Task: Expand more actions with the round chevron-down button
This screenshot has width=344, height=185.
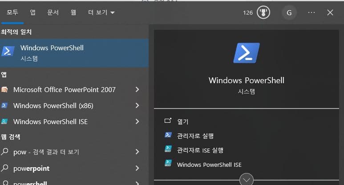Action: 247,180
